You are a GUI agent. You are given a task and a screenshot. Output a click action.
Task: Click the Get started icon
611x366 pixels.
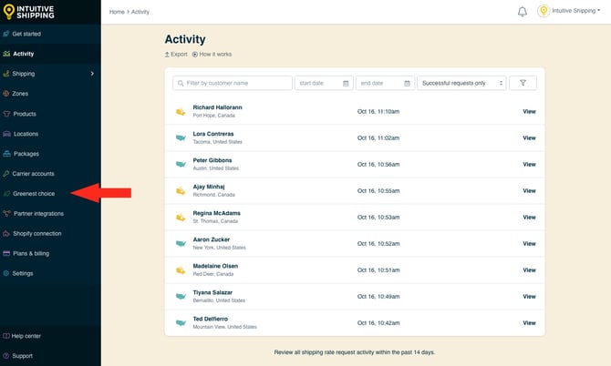[6, 34]
